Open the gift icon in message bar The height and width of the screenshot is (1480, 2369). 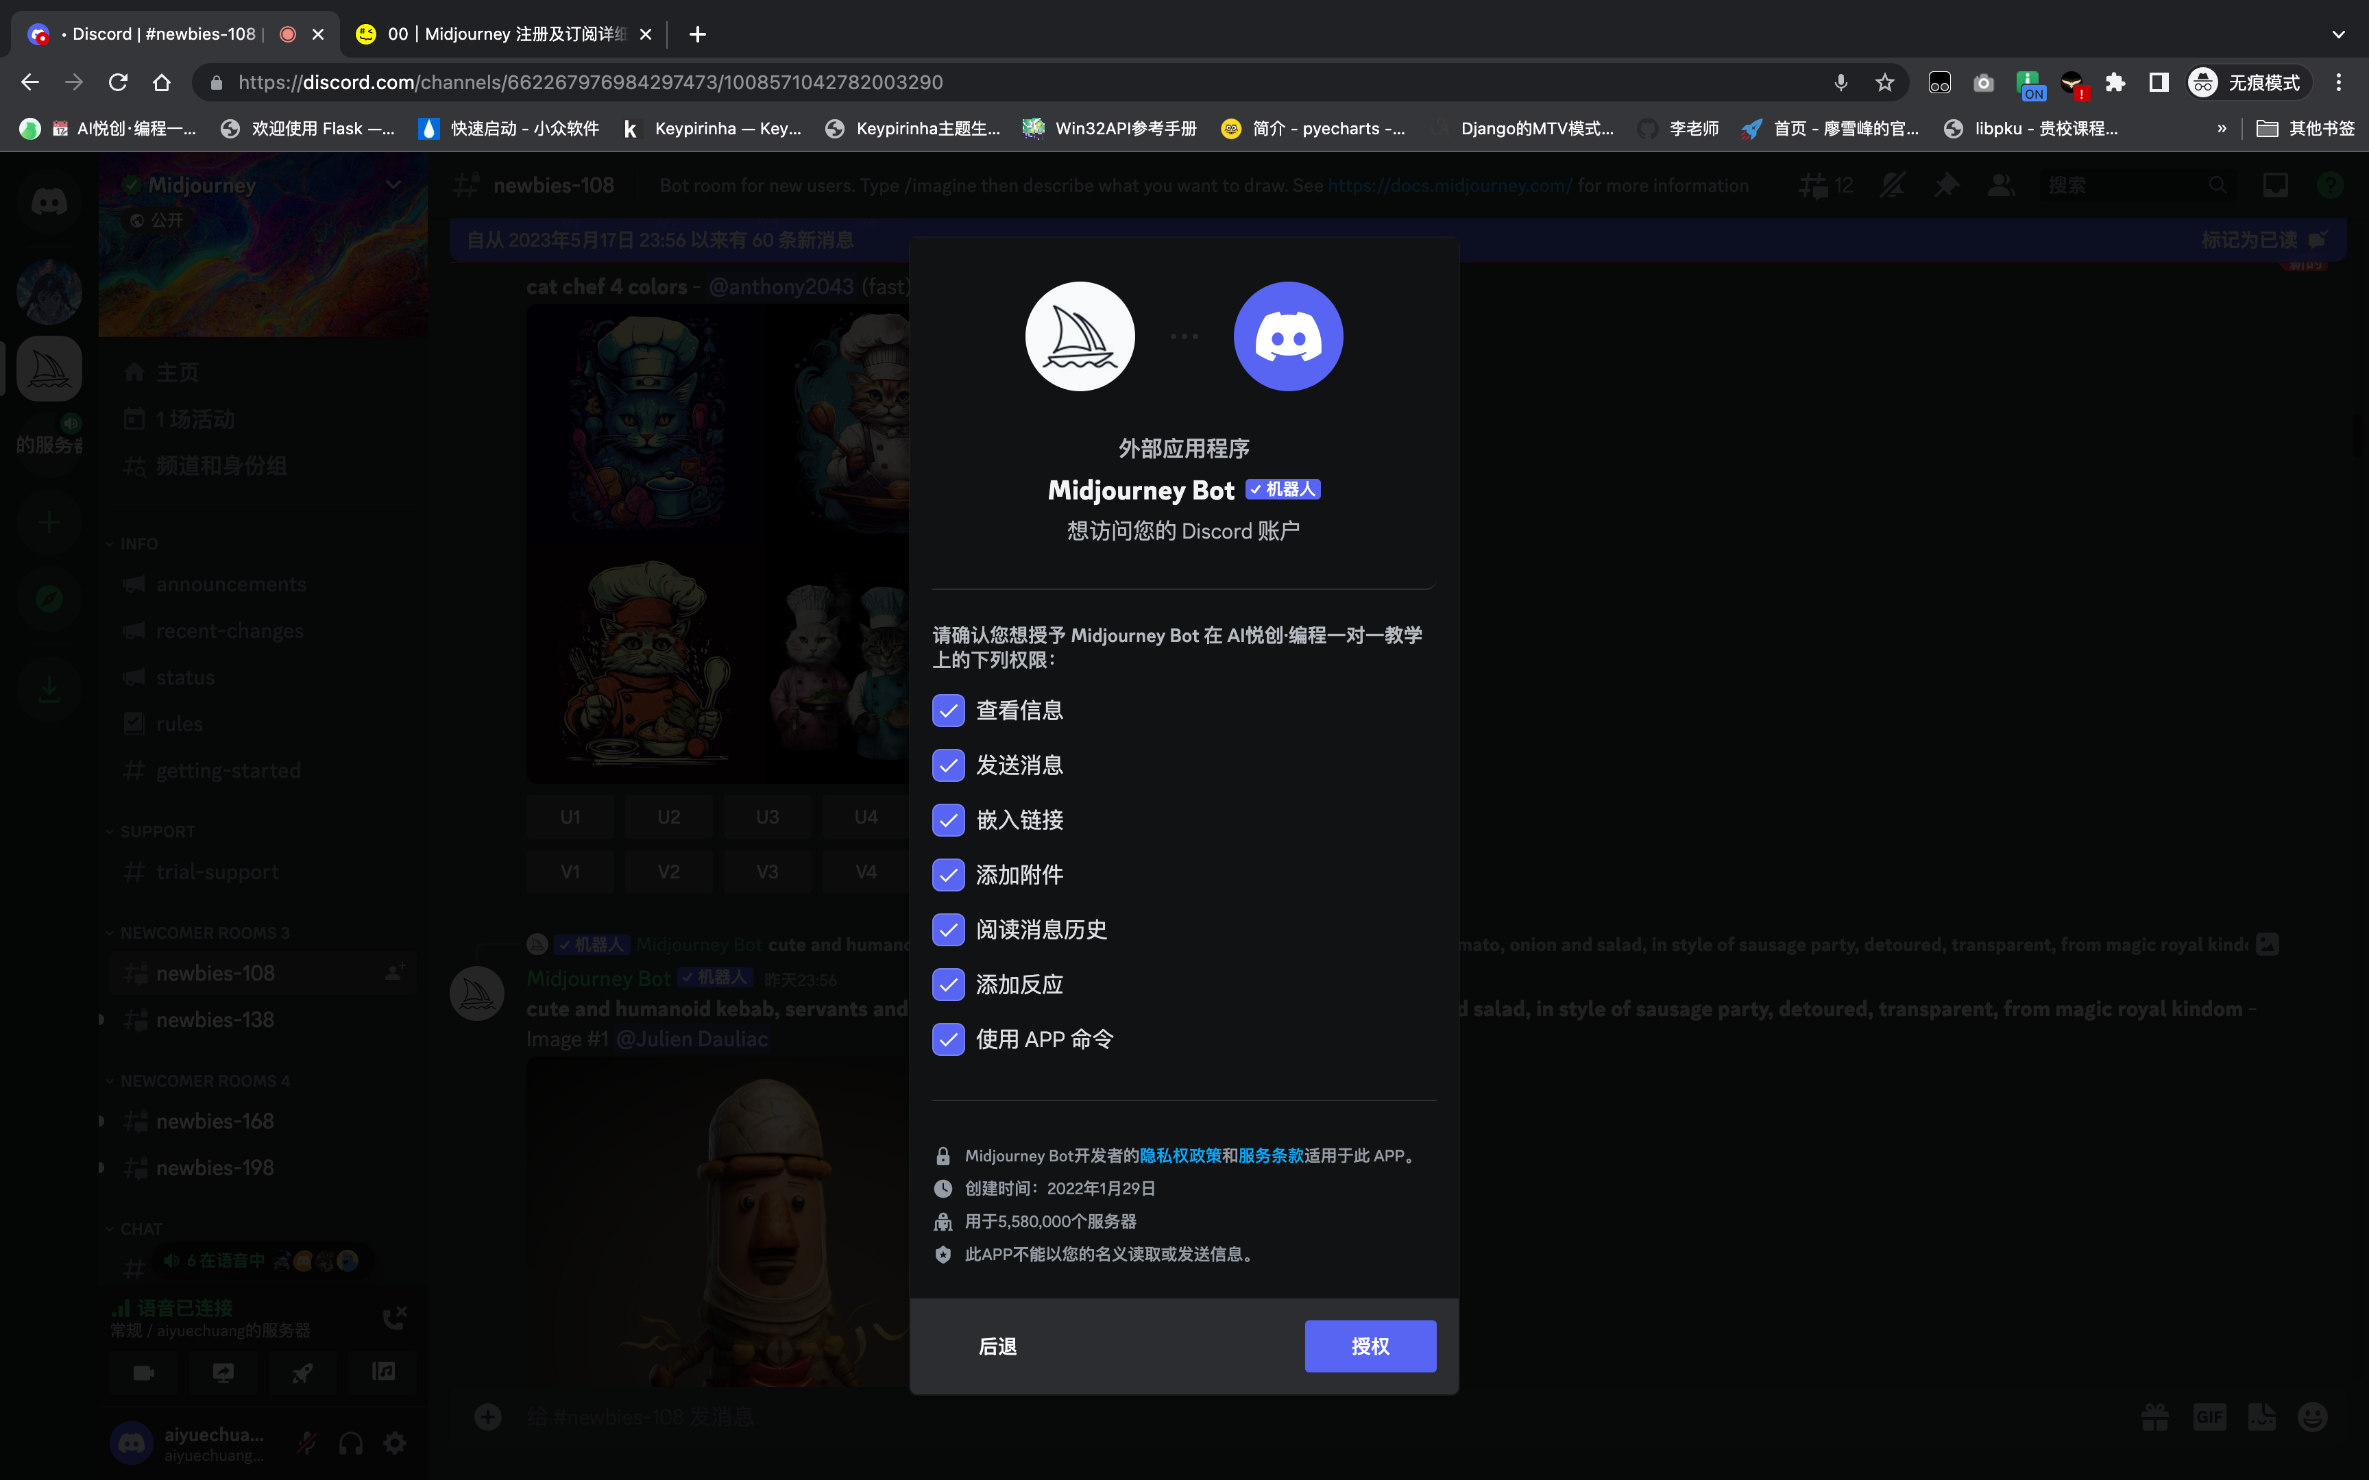point(2154,1416)
